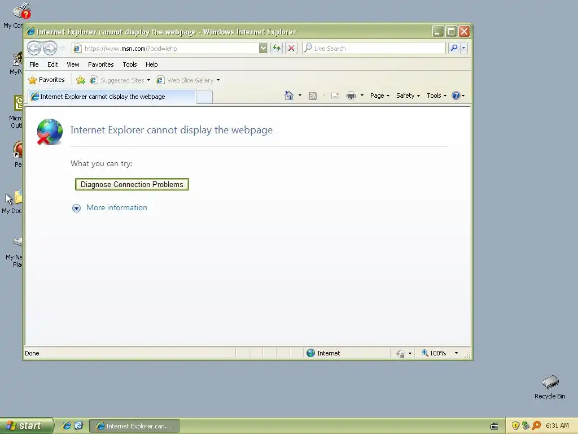Click the Home page icon
578x434 pixels.
[x=289, y=96]
